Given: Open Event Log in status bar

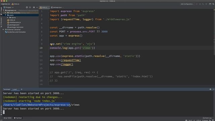Looking at the screenshot, I should pyautogui.click(x=207, y=118).
